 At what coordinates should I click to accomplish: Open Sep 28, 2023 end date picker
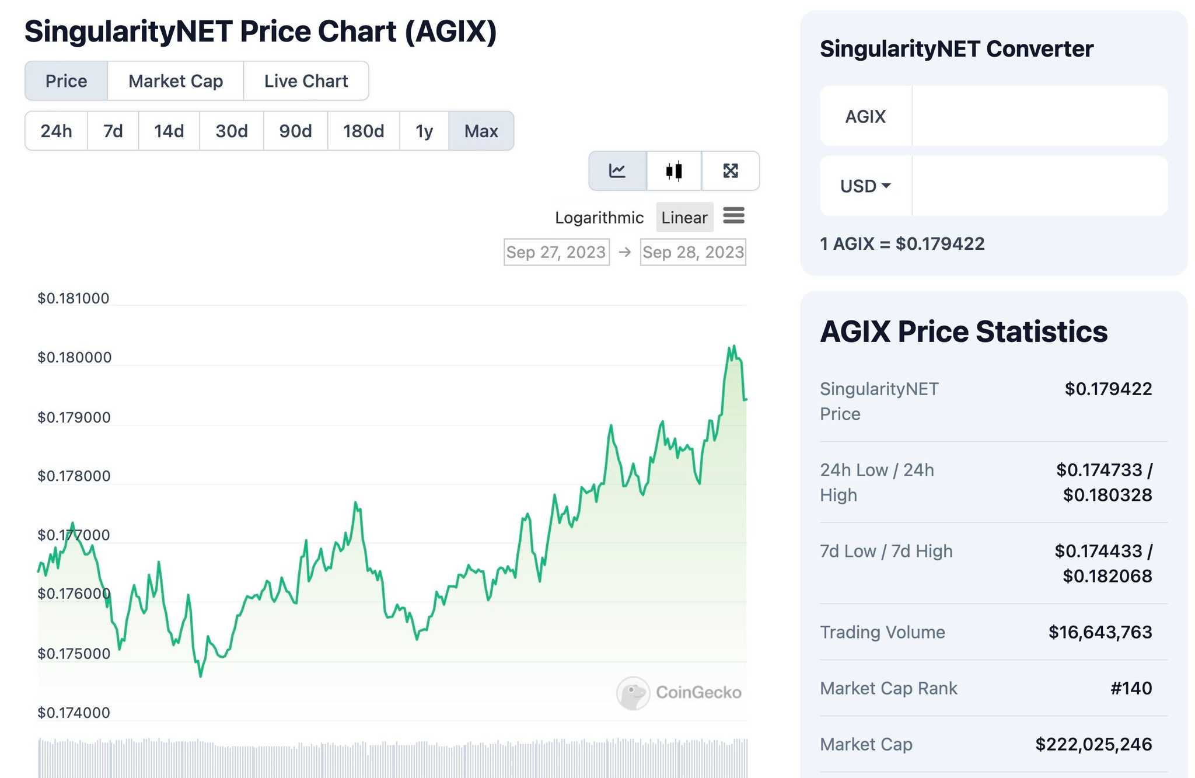[693, 252]
